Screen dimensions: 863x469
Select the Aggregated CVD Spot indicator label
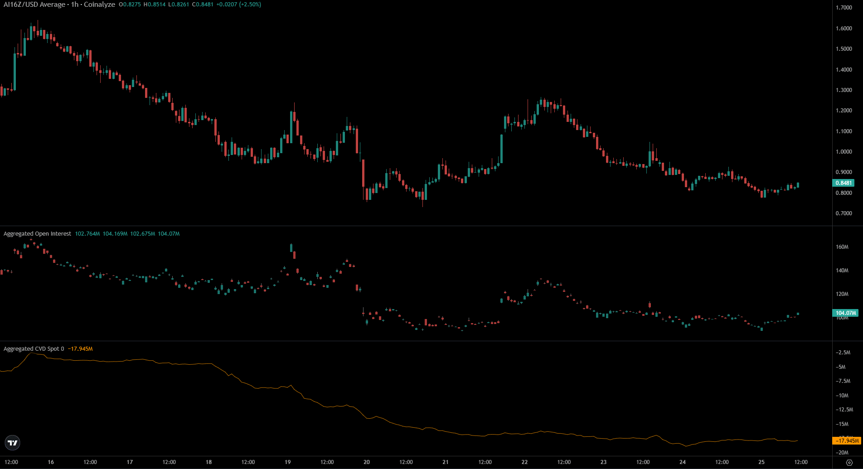point(32,349)
